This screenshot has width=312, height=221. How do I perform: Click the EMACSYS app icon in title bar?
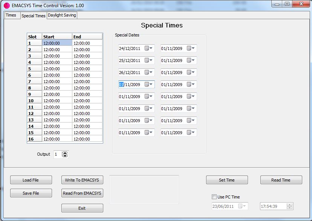click(x=6, y=6)
